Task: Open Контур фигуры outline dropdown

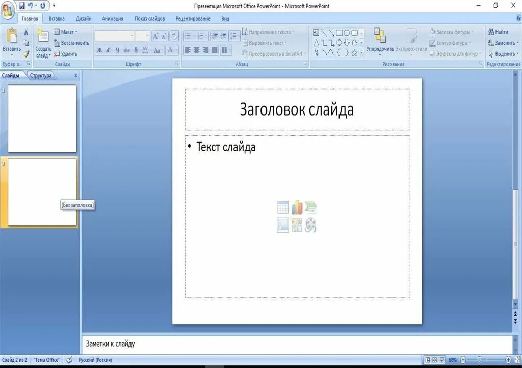Action: pos(450,43)
